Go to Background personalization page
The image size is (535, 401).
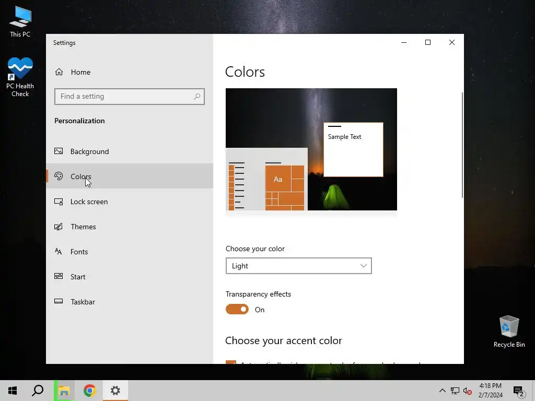tap(130, 151)
